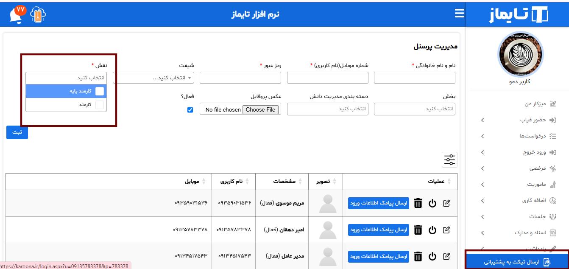This screenshot has height=269, width=569.
Task: Delete the مدیر عامل row
Action: [418, 256]
